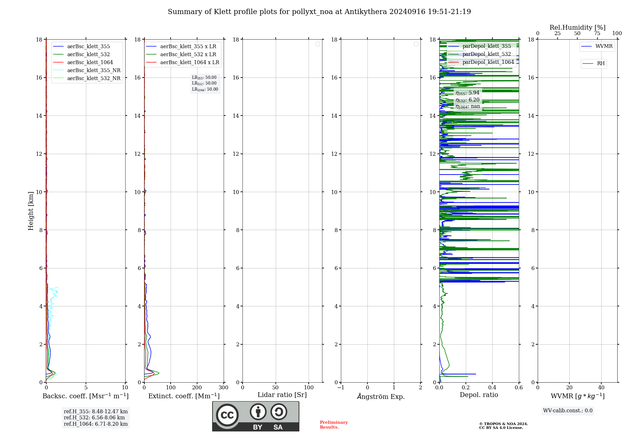Click the parDepol_klett_532 legend entry

pos(480,54)
